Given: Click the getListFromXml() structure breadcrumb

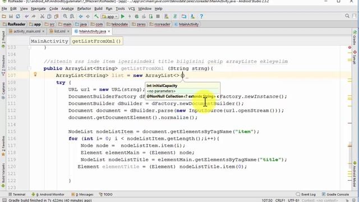Looking at the screenshot, I should 96,41.
